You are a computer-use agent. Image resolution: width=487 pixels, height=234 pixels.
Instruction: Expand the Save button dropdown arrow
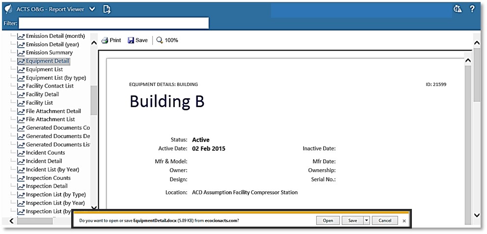(367, 220)
